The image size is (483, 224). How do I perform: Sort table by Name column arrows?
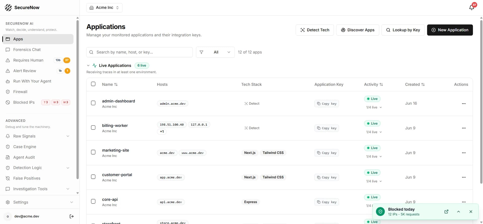coord(116,85)
